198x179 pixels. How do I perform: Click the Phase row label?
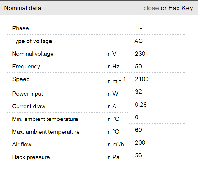(x=20, y=28)
